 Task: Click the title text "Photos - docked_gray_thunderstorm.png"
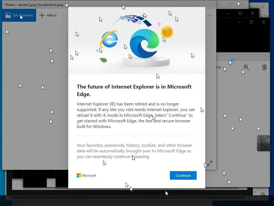(34, 5)
